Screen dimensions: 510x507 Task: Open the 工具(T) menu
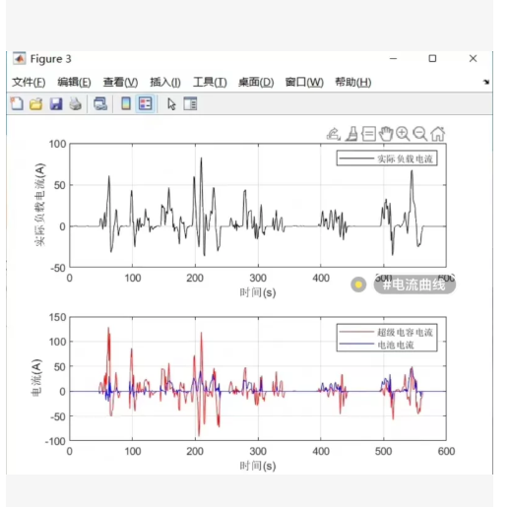(210, 82)
